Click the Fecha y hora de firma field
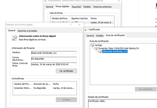This screenshot has height=108, width=157. point(54,64)
